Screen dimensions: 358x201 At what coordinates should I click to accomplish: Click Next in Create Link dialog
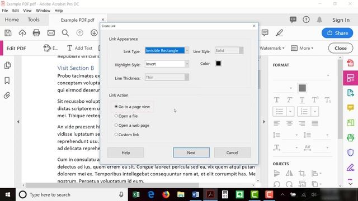tap(191, 152)
